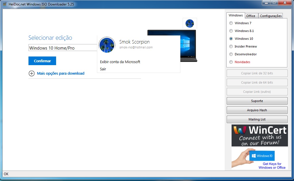Open the Configurações tab
The width and height of the screenshot is (294, 181).
pyautogui.click(x=271, y=16)
